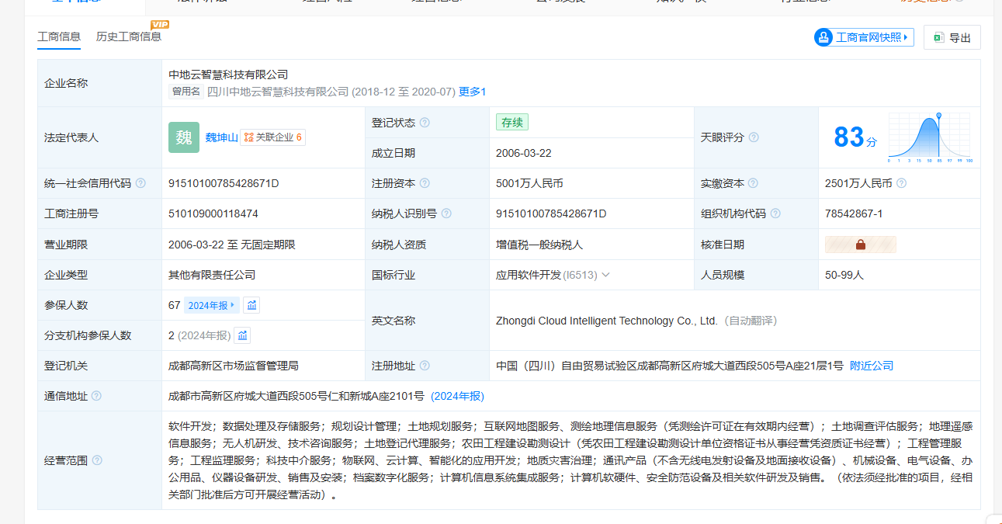
Task: Click the help icon beside 登记状态
Action: click(x=425, y=123)
